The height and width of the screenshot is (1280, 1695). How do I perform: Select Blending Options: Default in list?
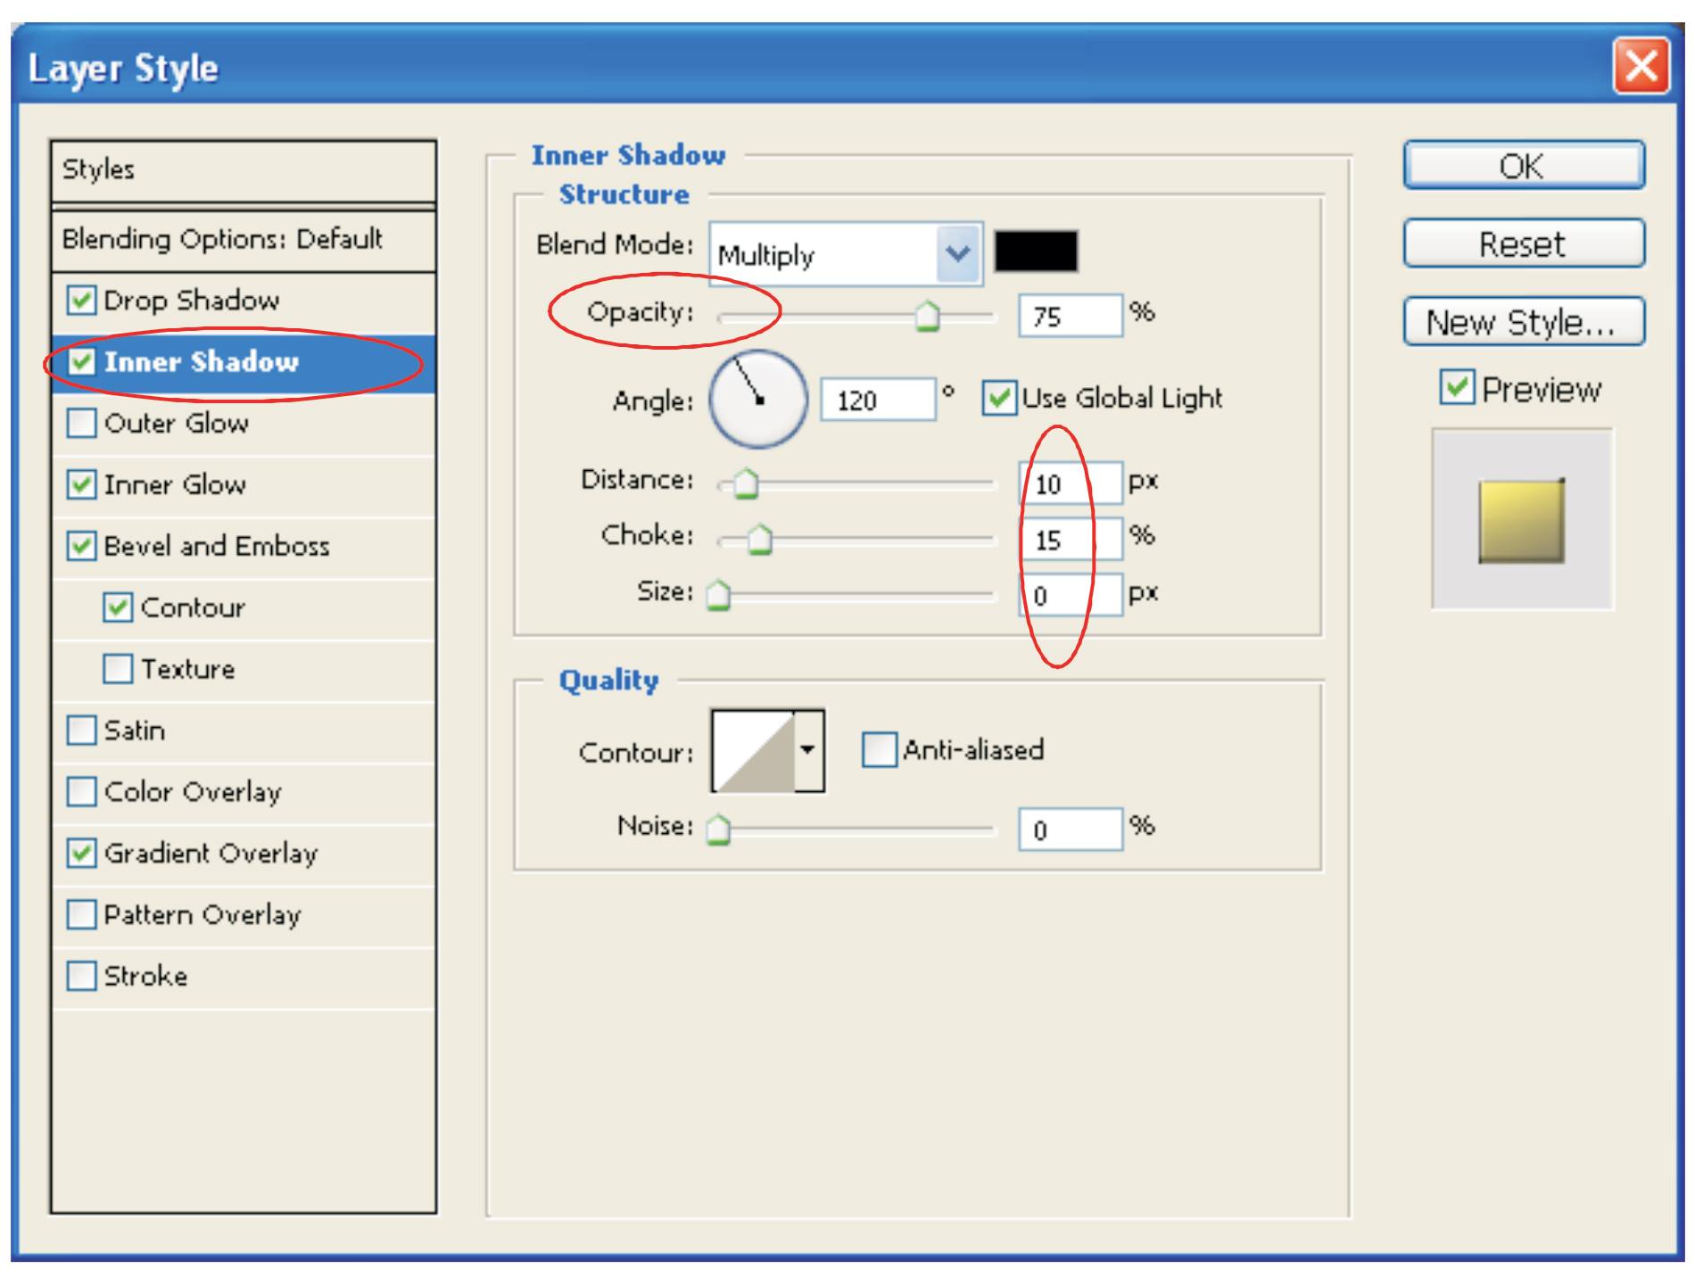tap(221, 239)
